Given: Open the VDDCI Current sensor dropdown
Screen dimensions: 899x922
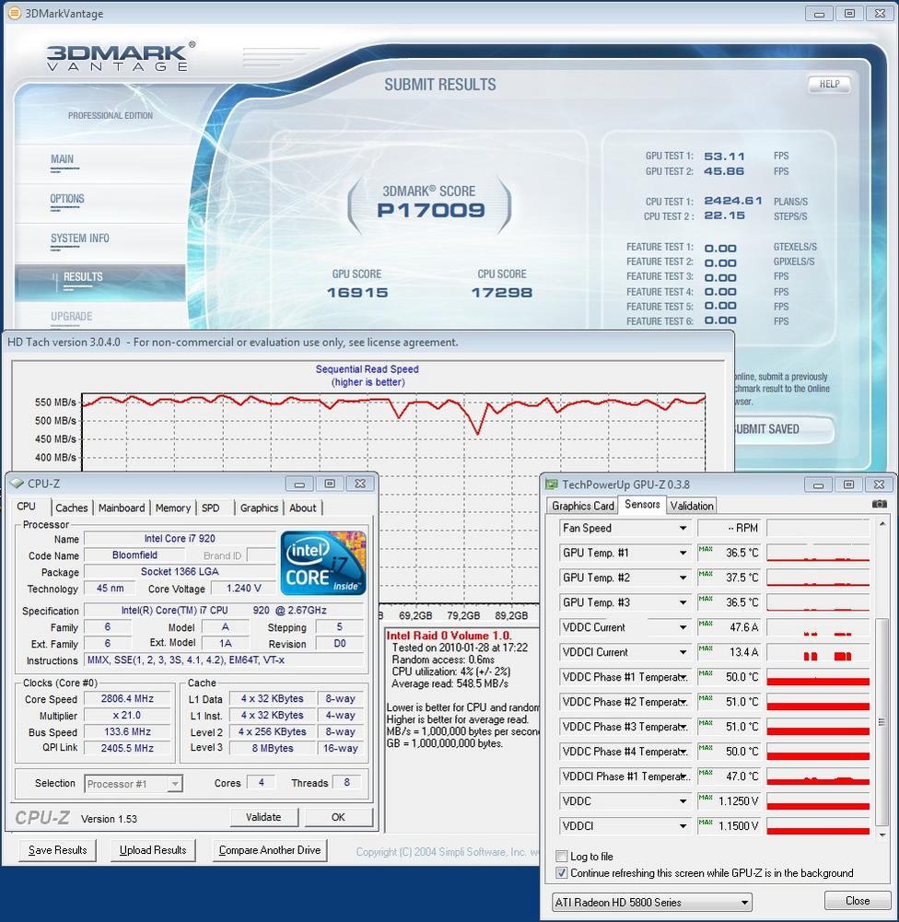Looking at the screenshot, I should pyautogui.click(x=683, y=652).
